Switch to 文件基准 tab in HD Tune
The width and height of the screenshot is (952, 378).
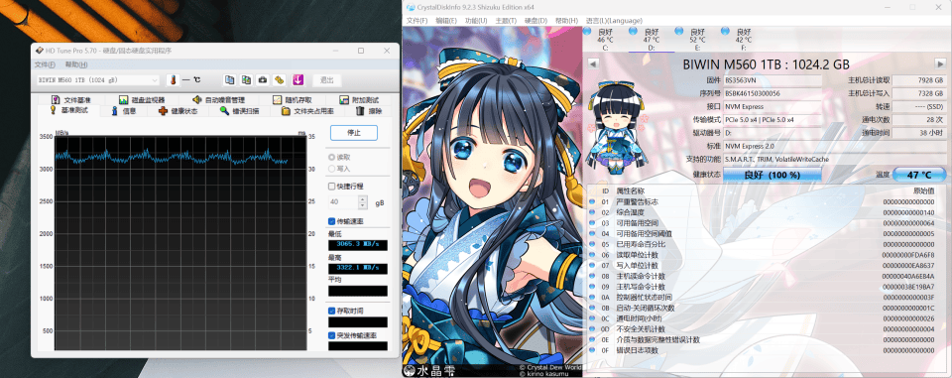click(x=71, y=99)
